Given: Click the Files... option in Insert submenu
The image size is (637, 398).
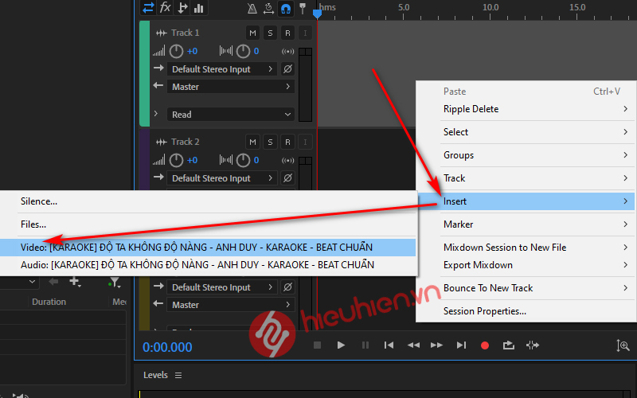Looking at the screenshot, I should click(x=33, y=224).
